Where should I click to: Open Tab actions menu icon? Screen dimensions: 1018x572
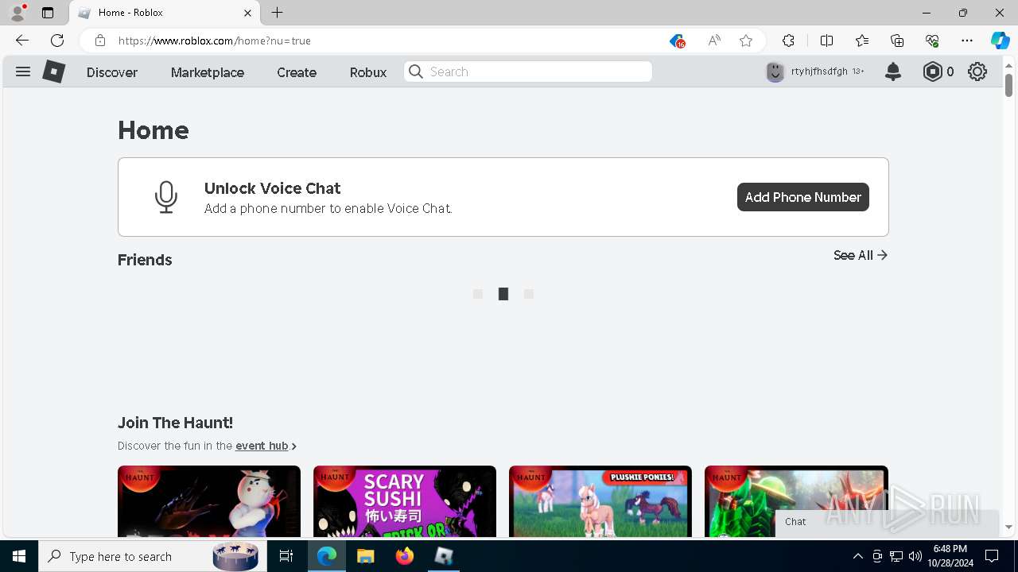[48, 13]
